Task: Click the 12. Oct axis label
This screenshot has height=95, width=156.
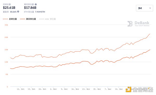Action: [21, 89]
